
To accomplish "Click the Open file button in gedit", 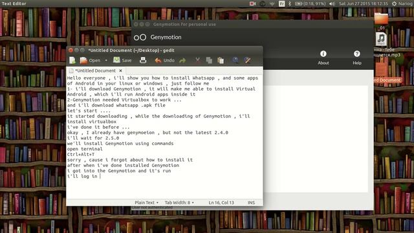I will coord(90,60).
